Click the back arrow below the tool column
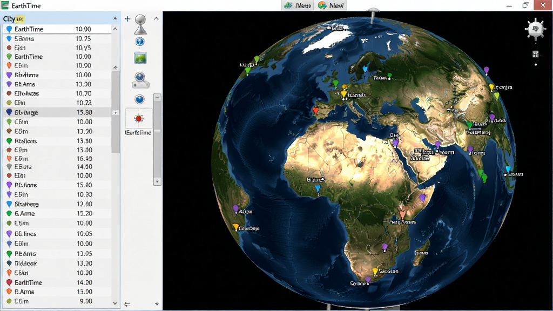The image size is (553, 311). [127, 304]
